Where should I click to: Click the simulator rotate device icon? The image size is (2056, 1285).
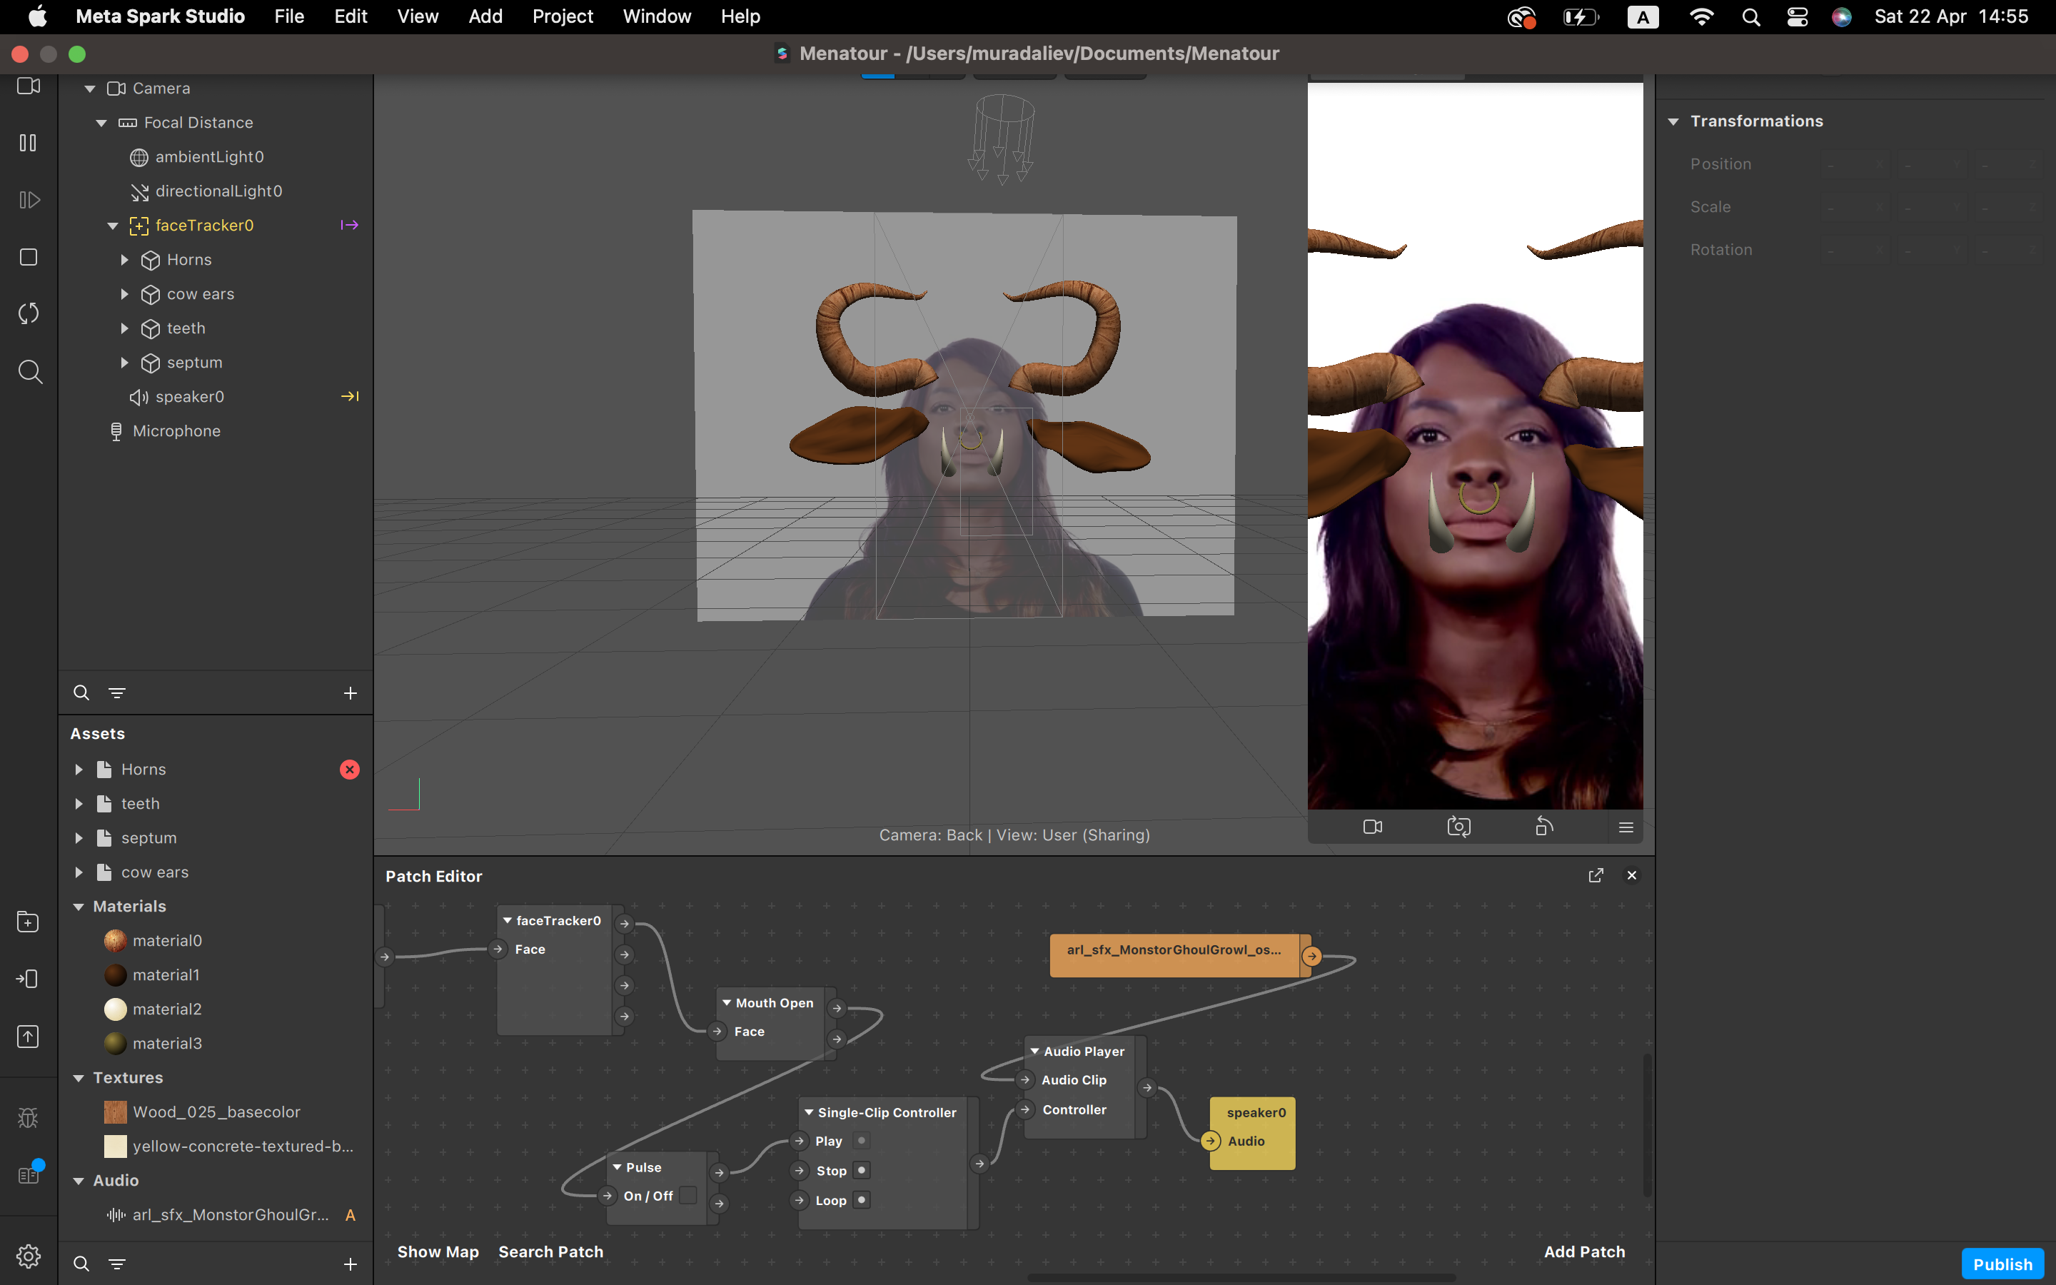tap(1545, 826)
